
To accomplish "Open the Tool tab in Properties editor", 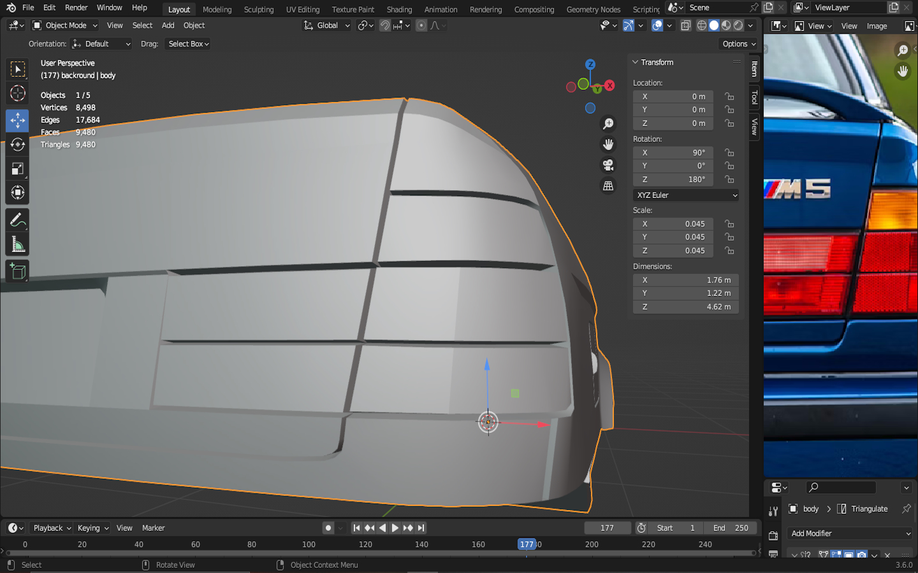I will coord(773,511).
